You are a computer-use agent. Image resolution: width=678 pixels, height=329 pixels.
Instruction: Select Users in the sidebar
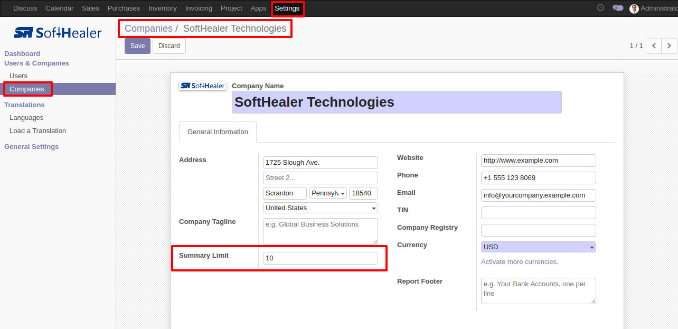click(18, 76)
